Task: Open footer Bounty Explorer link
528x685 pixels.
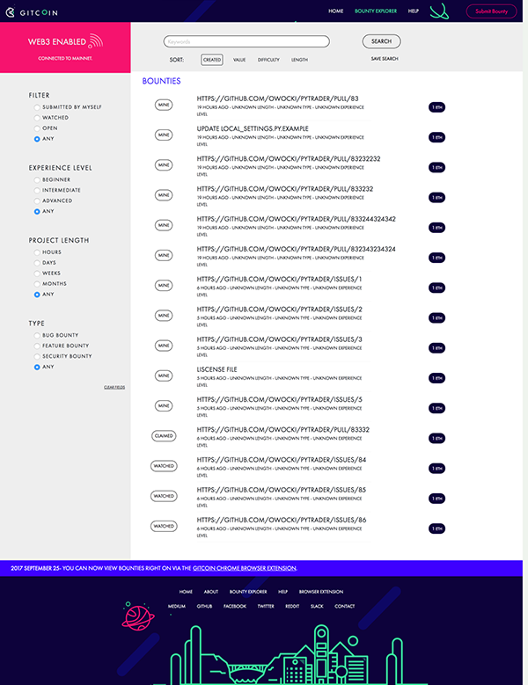Action: [248, 592]
